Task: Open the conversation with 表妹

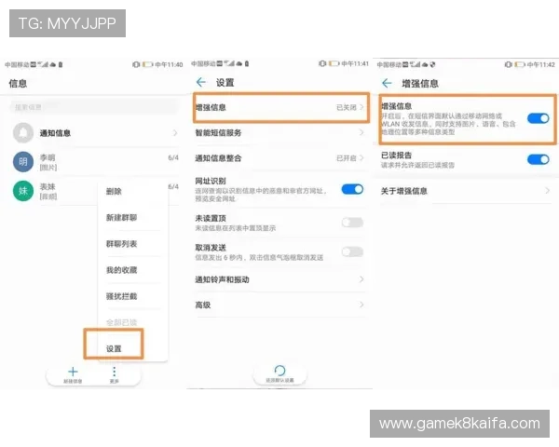Action: [x=53, y=191]
